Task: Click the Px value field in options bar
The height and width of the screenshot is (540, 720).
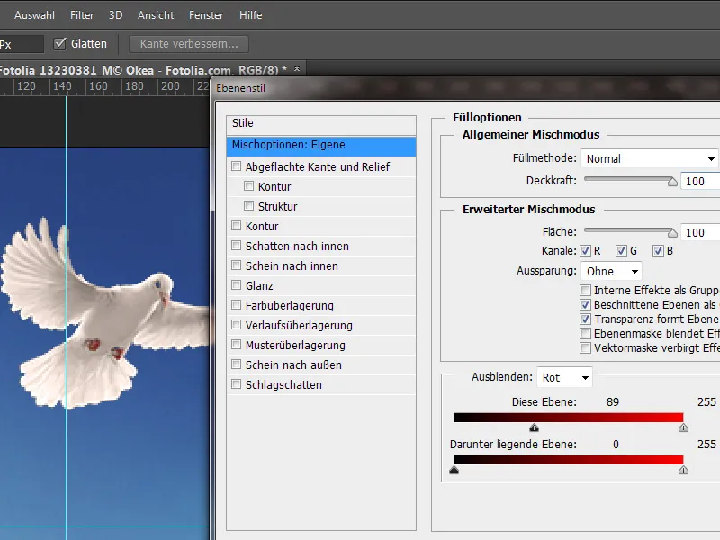Action: tap(22, 44)
